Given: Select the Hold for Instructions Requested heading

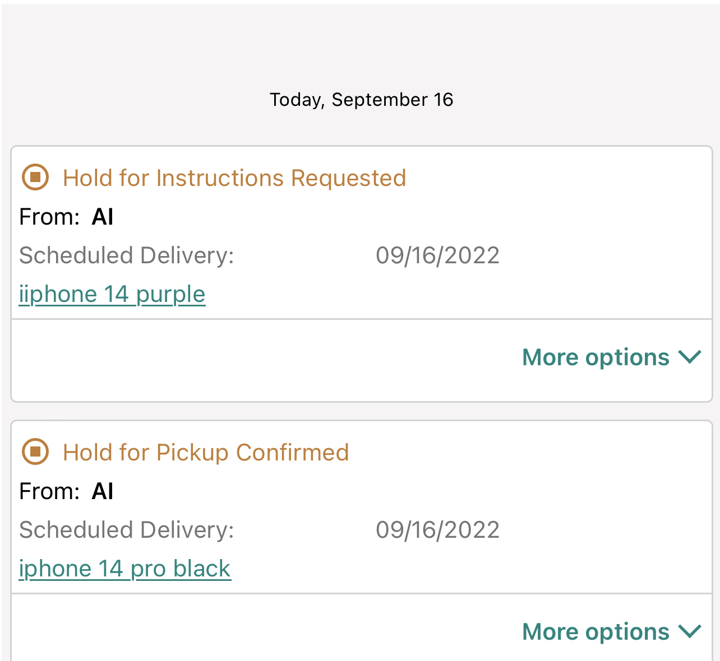Looking at the screenshot, I should pyautogui.click(x=234, y=178).
